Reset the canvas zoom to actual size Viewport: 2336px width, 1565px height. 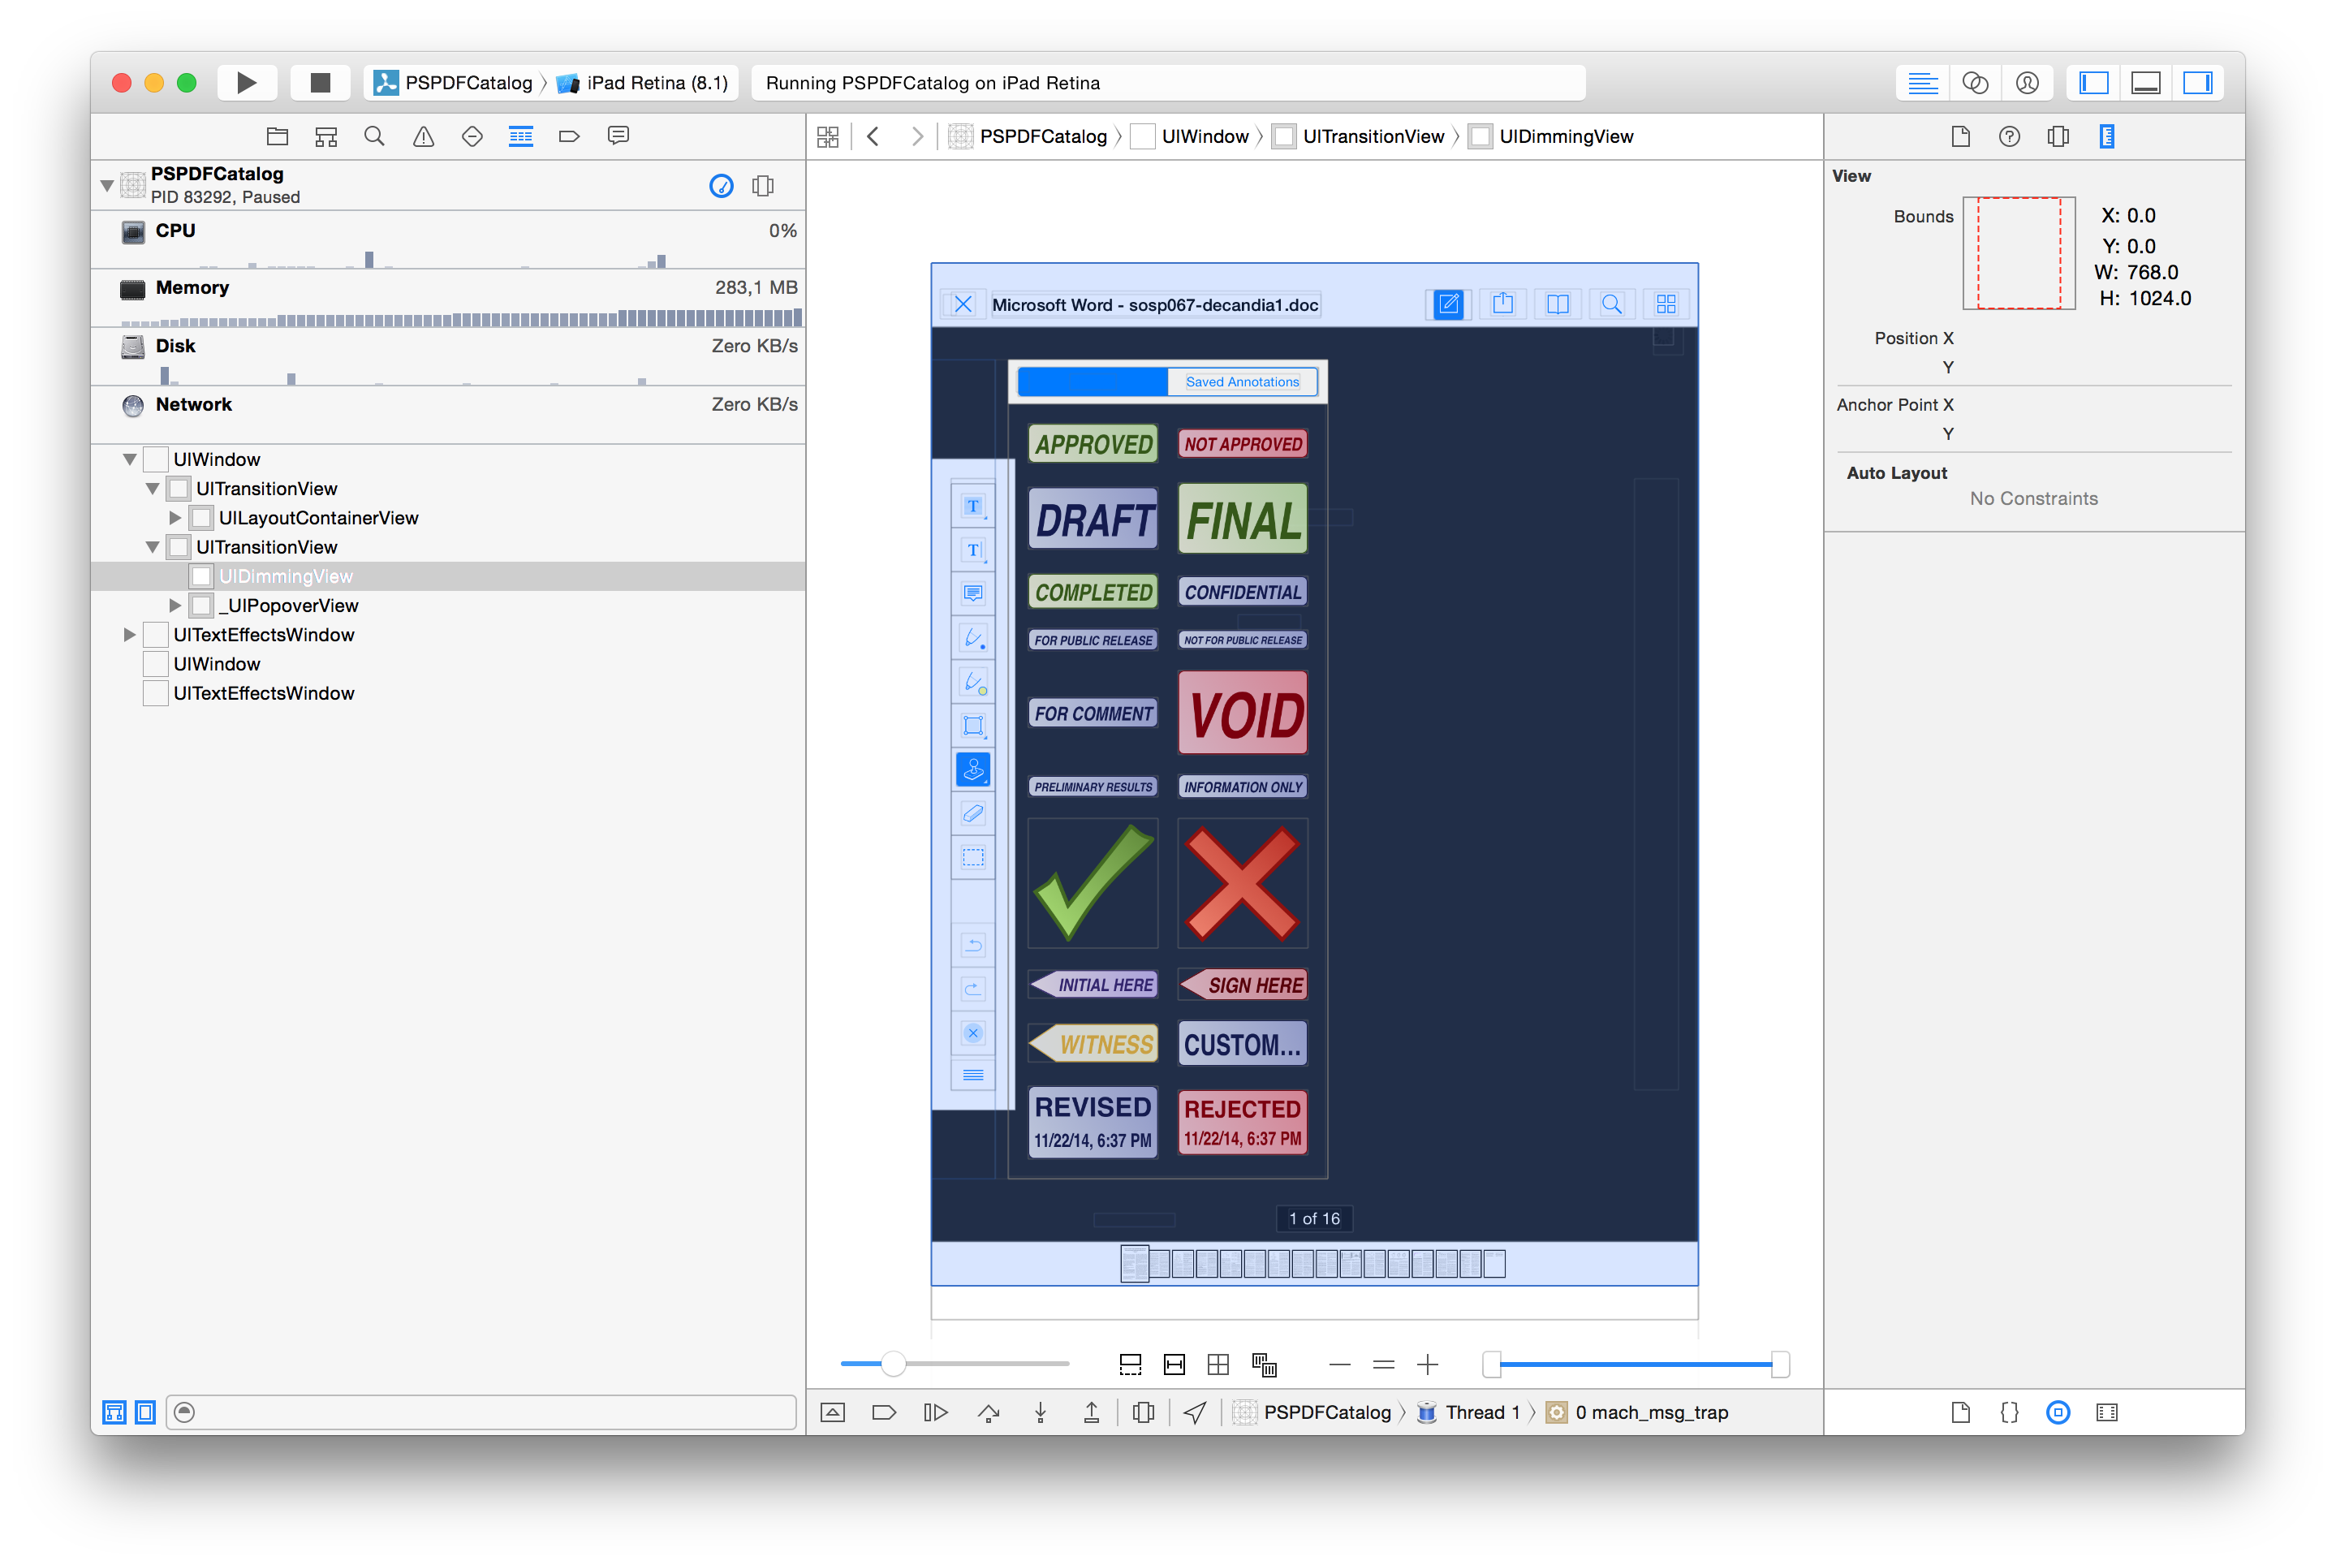(x=1383, y=1364)
